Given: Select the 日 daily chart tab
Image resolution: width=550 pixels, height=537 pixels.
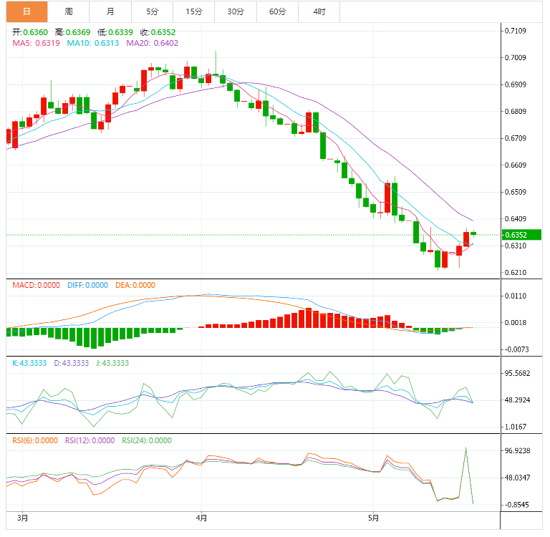Looking at the screenshot, I should (x=26, y=11).
